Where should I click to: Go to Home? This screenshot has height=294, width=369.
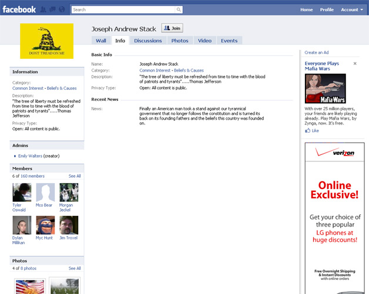(306, 9)
